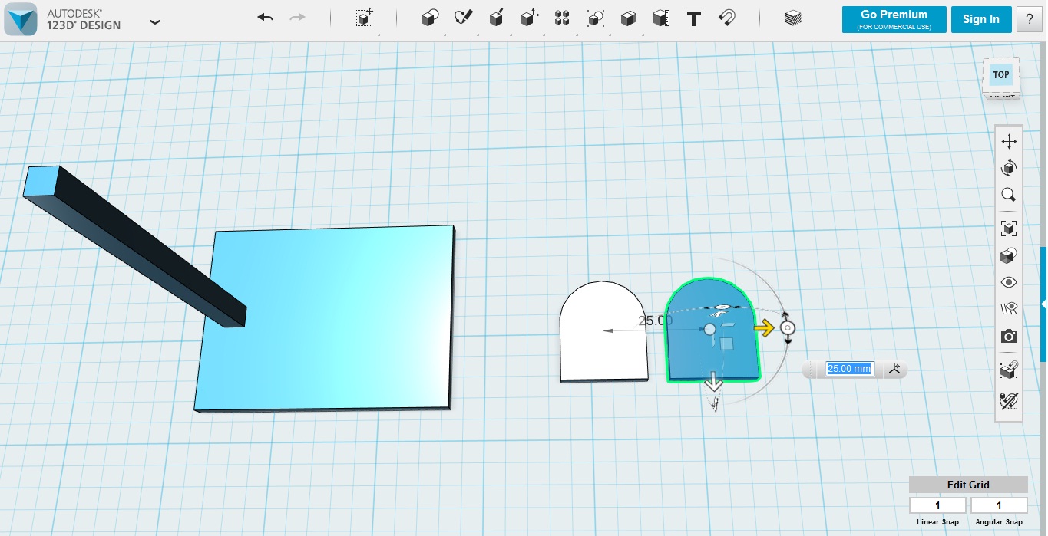The width and height of the screenshot is (1048, 536).
Task: Click the center free-move circle manipulator
Action: pyautogui.click(x=709, y=329)
